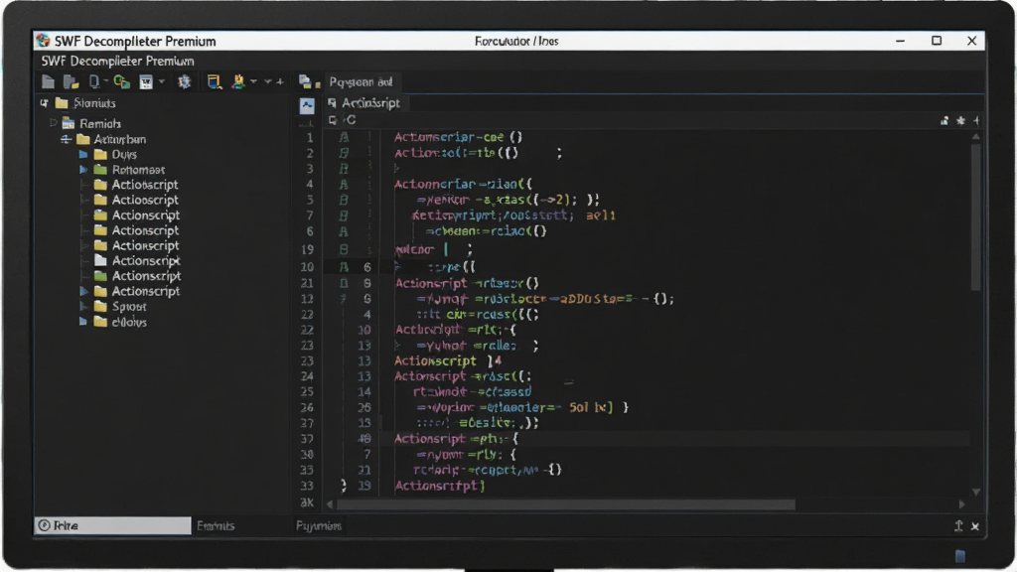Close the bottom panel with its X button

(975, 526)
